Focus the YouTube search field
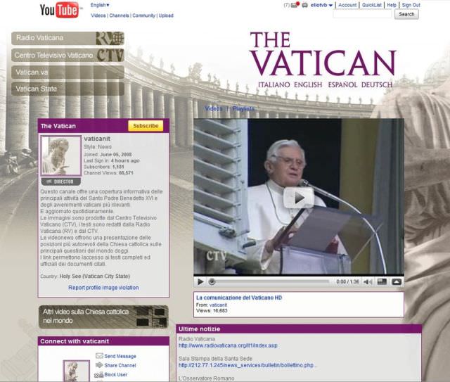This screenshot has height=382, width=450. (x=362, y=14)
